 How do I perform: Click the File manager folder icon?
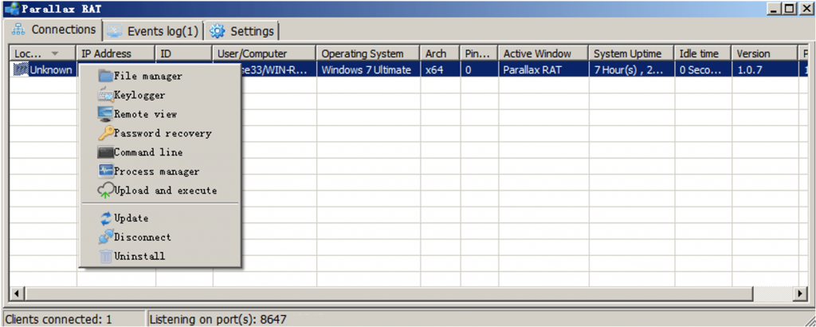pyautogui.click(x=105, y=76)
